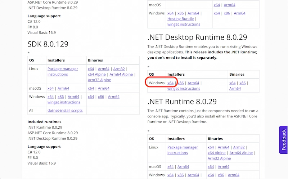Screen dimensions: 288x179
Task: Download .NET Runtime Linux Arm64 Alpine binary
Action: [x=241, y=153]
